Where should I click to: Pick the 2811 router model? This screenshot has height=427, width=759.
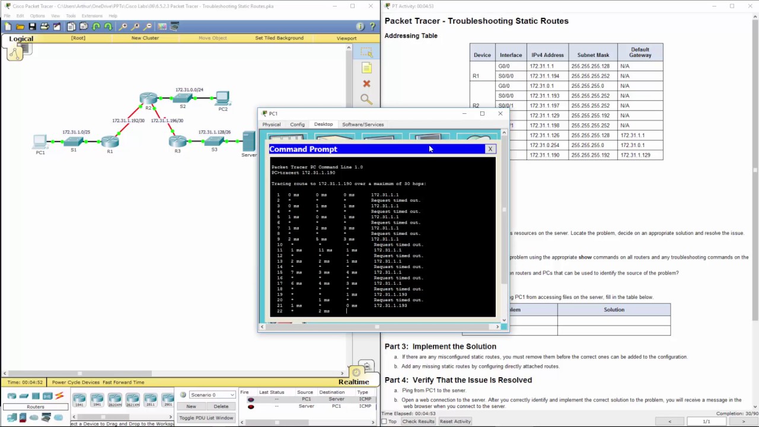click(x=151, y=400)
